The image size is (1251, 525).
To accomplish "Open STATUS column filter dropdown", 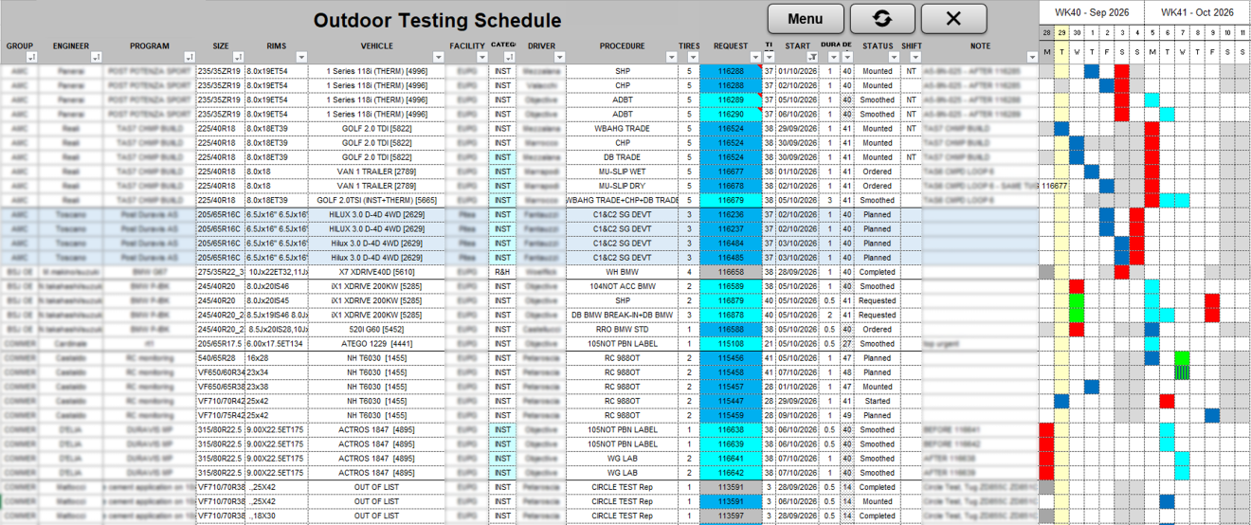I will [893, 58].
